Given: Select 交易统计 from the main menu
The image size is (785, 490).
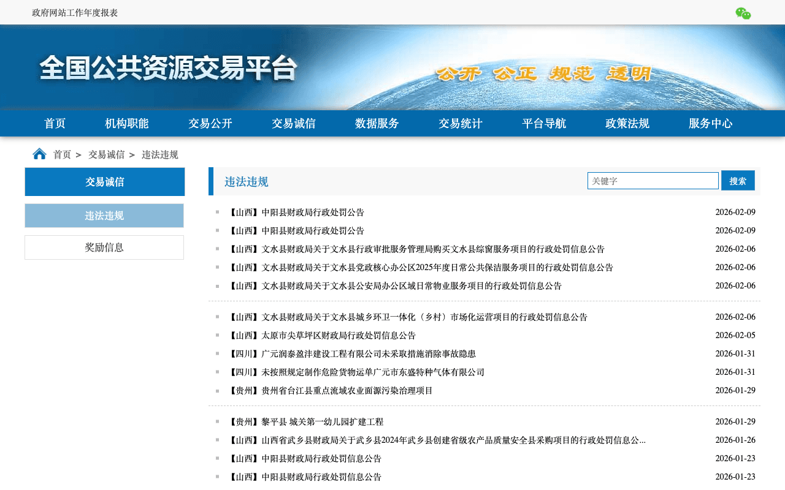Looking at the screenshot, I should (x=461, y=124).
